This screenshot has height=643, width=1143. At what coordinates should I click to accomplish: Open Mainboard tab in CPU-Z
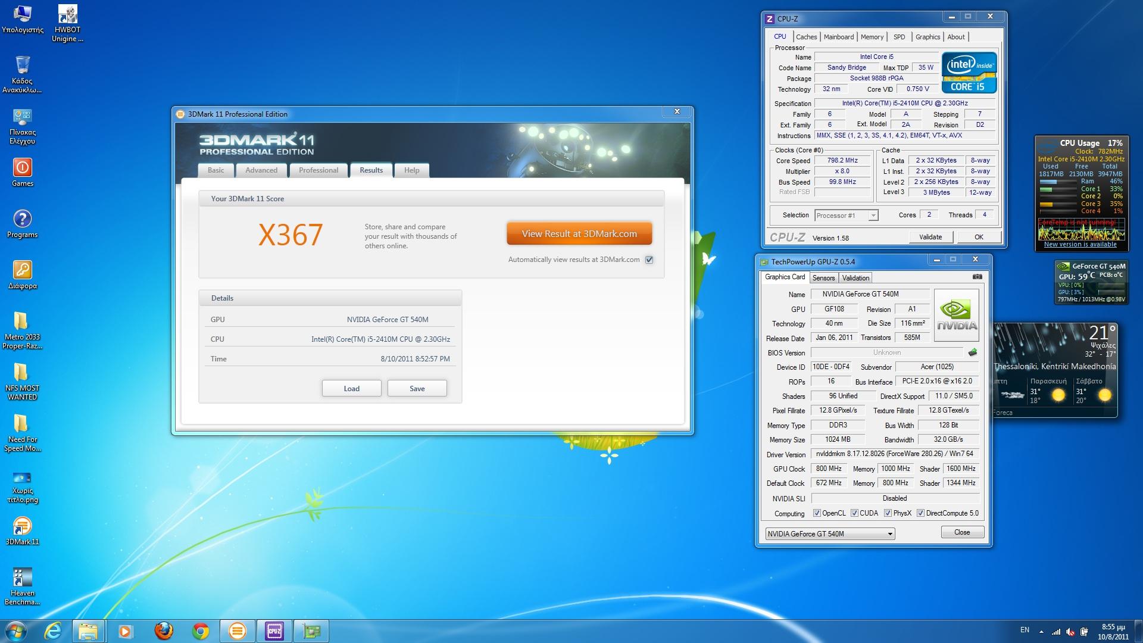pyautogui.click(x=839, y=37)
